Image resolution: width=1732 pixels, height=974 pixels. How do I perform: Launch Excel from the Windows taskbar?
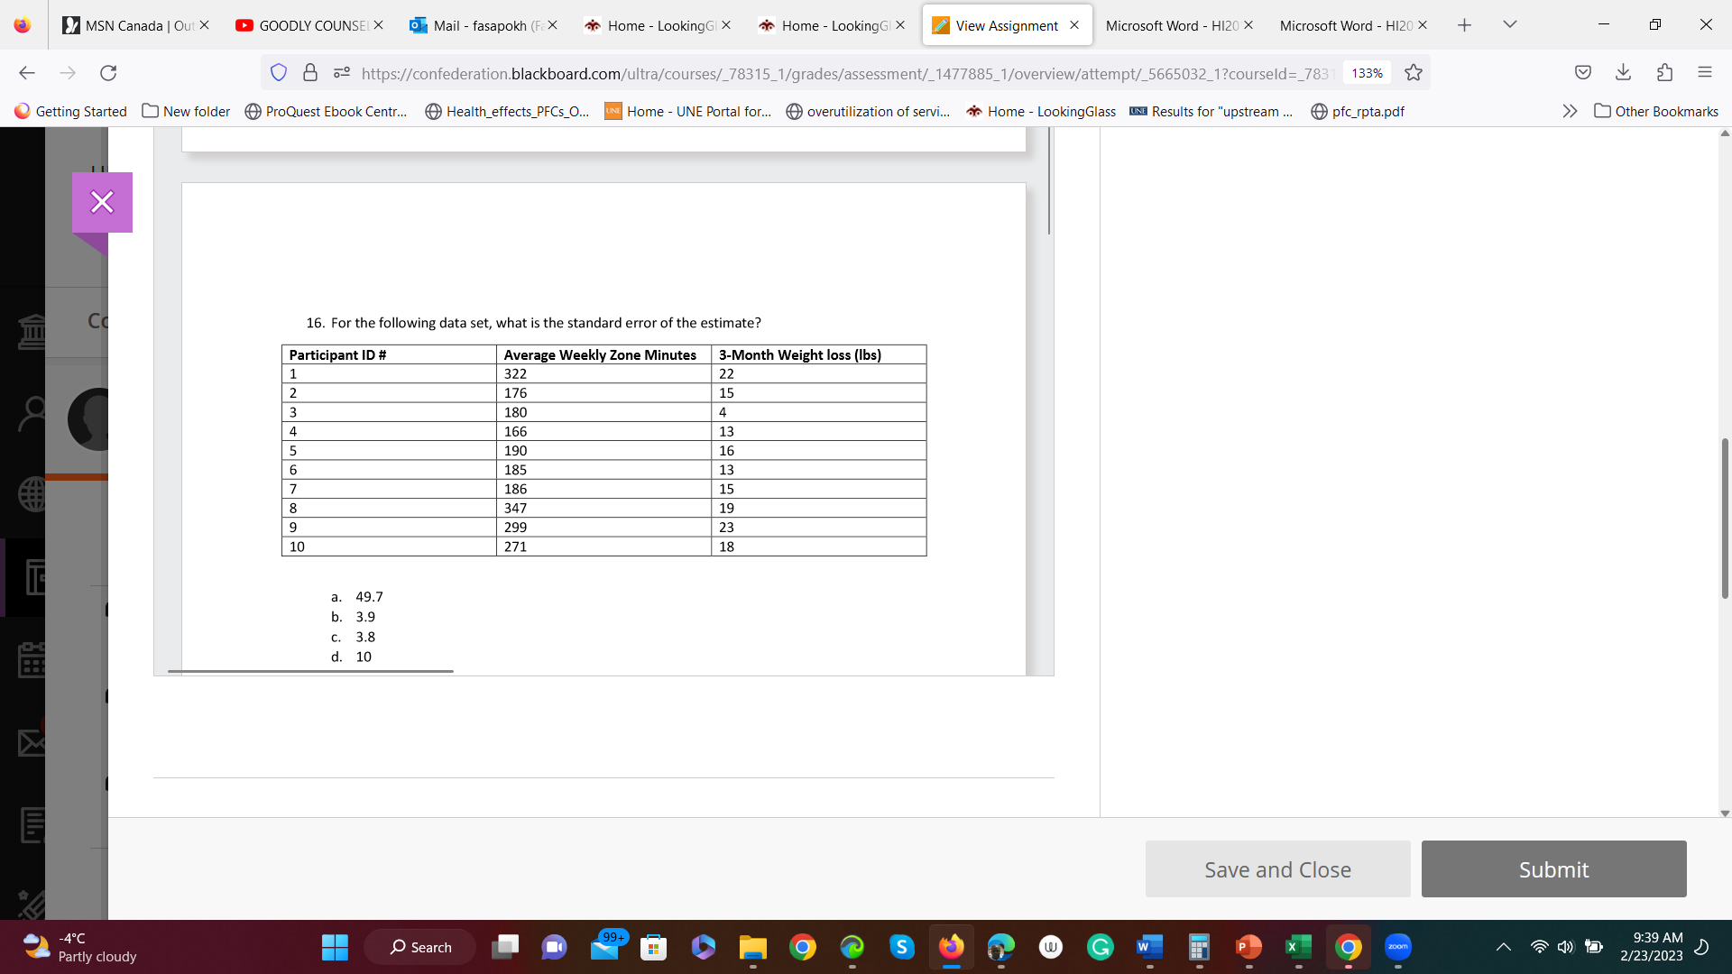[x=1298, y=947]
